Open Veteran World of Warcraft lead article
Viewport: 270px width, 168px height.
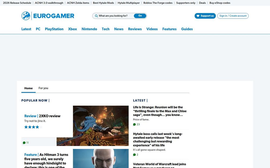click(160, 165)
